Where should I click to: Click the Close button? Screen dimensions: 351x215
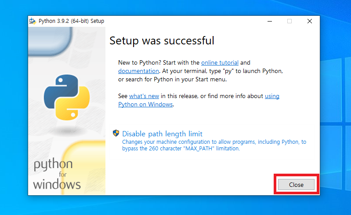296,185
